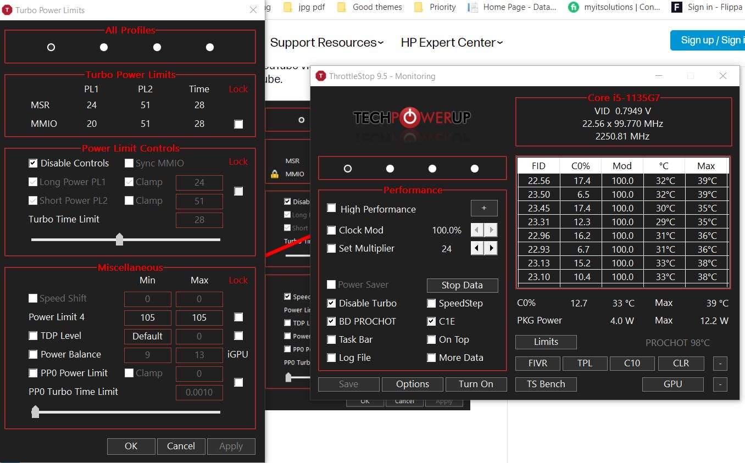
Task: Enable the Clock Mod checkbox
Action: 331,230
